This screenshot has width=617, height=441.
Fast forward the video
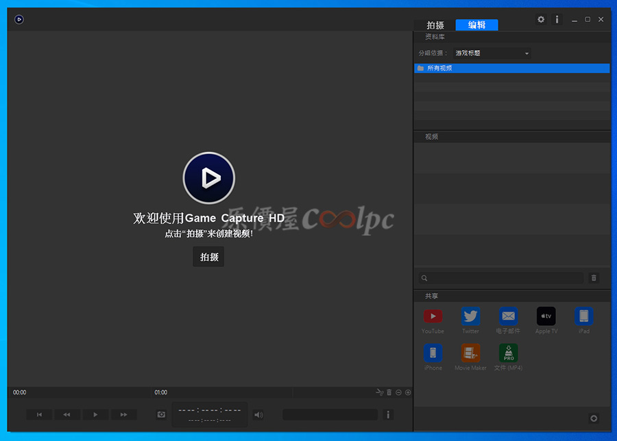pyautogui.click(x=124, y=415)
